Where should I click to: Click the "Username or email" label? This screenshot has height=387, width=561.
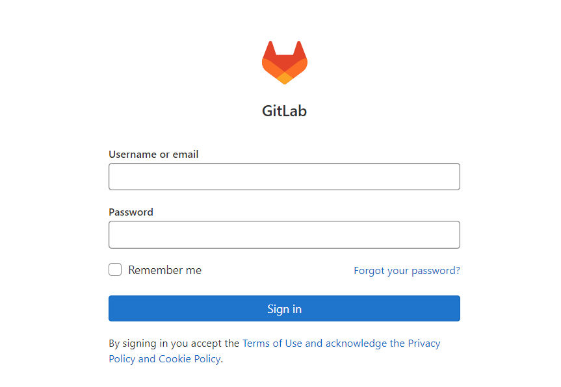[x=153, y=154]
